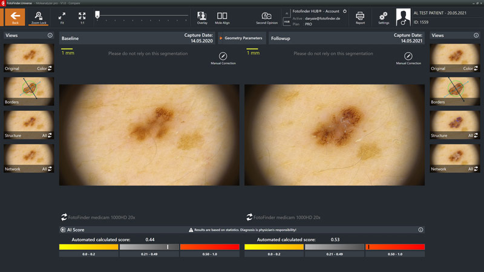Select the Fit view icon

pyautogui.click(x=62, y=18)
